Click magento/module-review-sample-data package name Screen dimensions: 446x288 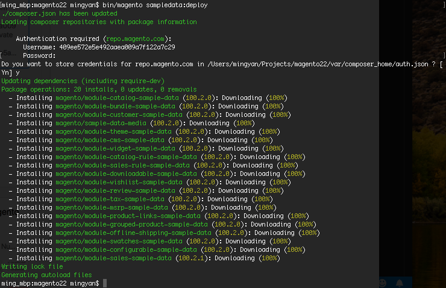116,191
